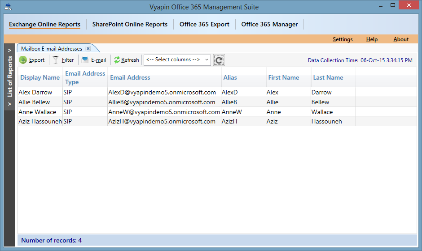Image resolution: width=422 pixels, height=251 pixels.
Task: Click the Wallace last name cell
Action: click(333, 112)
